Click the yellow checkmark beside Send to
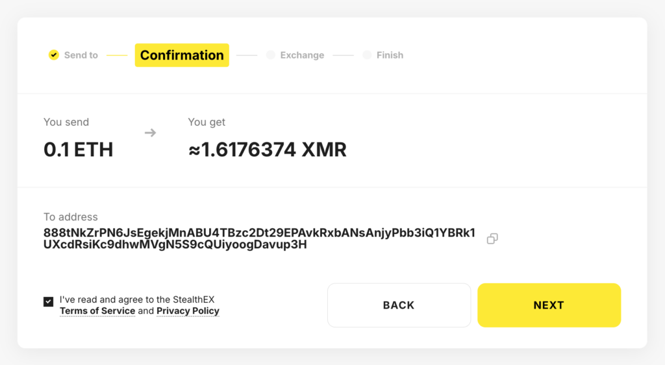 pyautogui.click(x=54, y=55)
